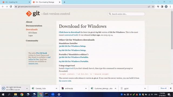Select 'Git - Downloading Package' tab
Screen dimensions: 173x97
tap(46, 2)
